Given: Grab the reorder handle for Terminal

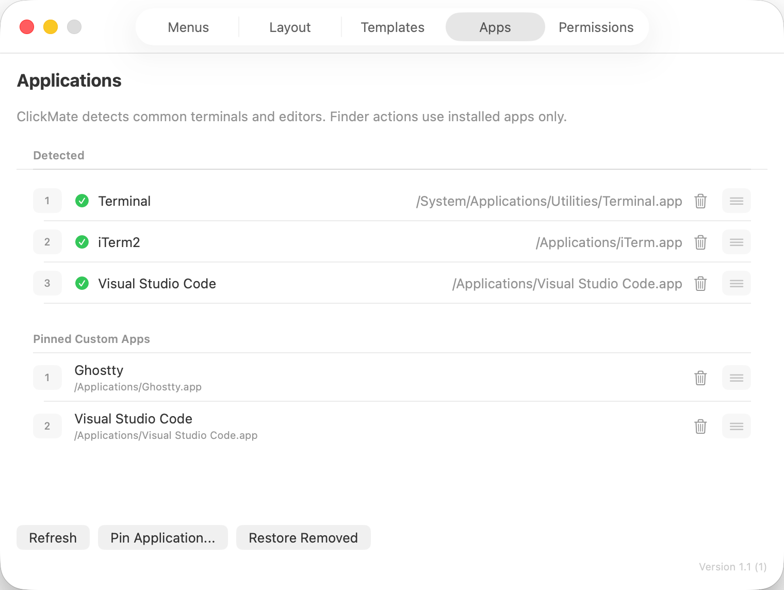Looking at the screenshot, I should 737,201.
